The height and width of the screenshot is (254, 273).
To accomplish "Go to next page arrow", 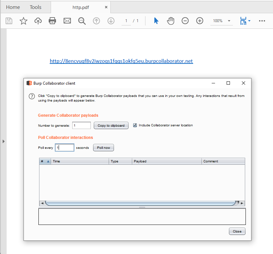I will click(x=111, y=21).
